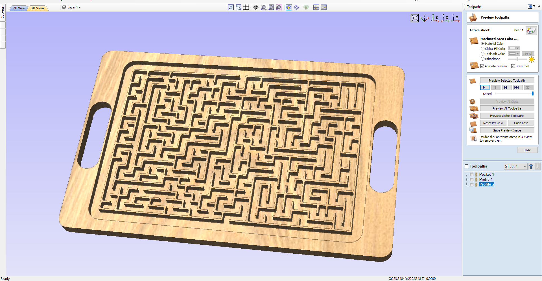Click the Preview All Toolpaths button

pyautogui.click(x=507, y=108)
